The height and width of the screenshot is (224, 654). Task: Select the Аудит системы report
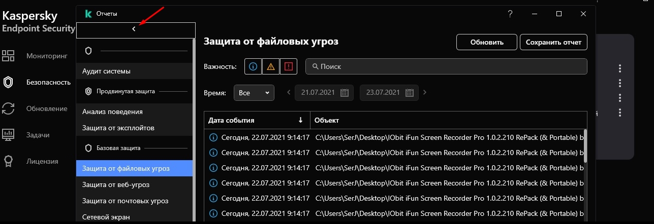pyautogui.click(x=135, y=71)
